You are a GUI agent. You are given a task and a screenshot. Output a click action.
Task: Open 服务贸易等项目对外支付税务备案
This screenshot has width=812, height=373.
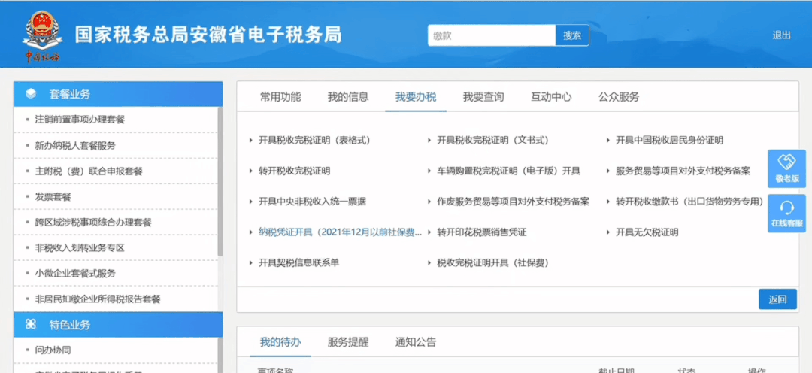[683, 171]
